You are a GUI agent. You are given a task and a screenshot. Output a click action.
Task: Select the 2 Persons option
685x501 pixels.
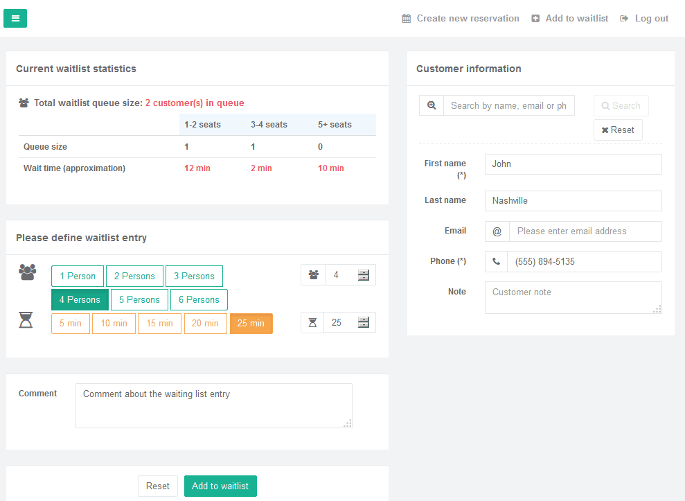134,276
